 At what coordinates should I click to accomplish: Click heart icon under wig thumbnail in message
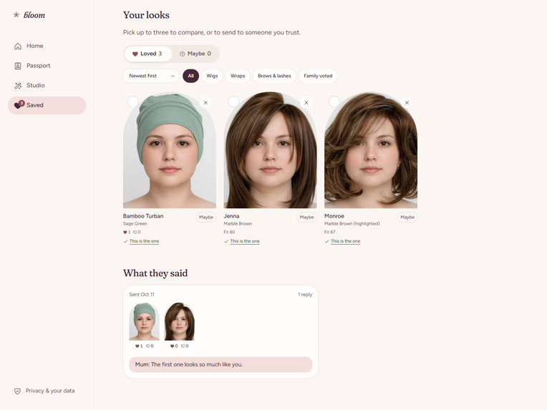coord(172,346)
